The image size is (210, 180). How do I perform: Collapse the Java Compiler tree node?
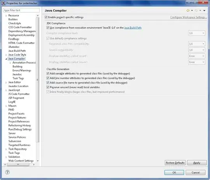pos(6,59)
